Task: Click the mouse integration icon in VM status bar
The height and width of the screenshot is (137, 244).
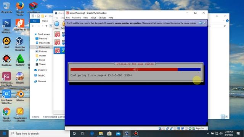Action: pyautogui.click(x=190, y=129)
